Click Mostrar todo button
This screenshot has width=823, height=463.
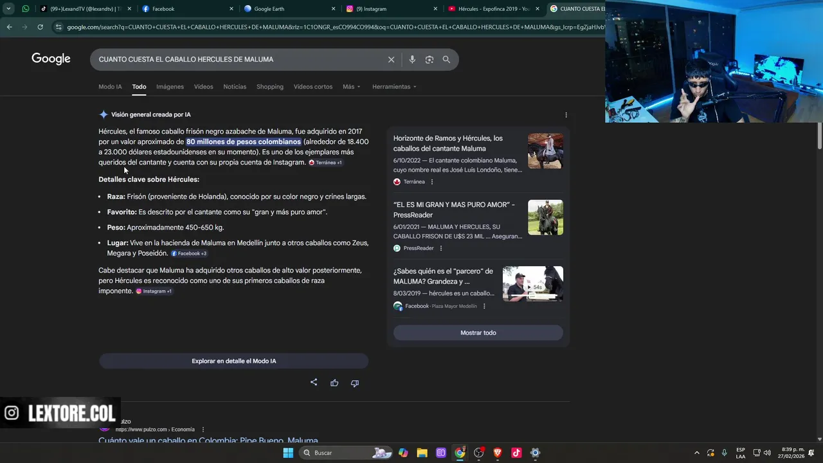[x=478, y=332]
